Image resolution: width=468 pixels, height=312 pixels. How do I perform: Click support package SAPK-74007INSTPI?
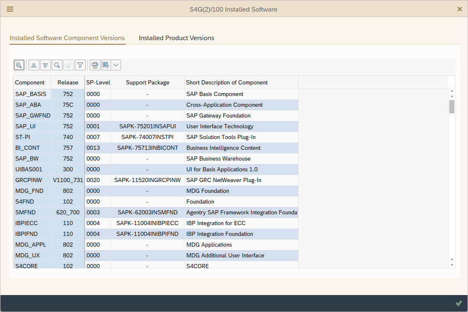click(x=147, y=137)
